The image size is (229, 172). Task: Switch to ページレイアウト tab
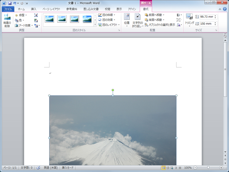click(x=51, y=9)
